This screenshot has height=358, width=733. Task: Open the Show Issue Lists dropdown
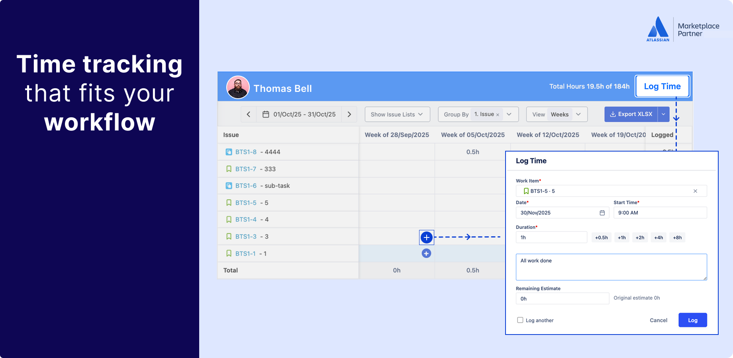(397, 114)
